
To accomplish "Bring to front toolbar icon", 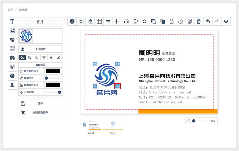I will point(153,21).
